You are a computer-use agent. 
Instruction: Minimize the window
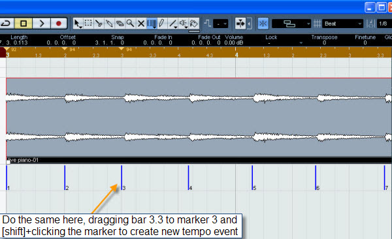(370, 7)
